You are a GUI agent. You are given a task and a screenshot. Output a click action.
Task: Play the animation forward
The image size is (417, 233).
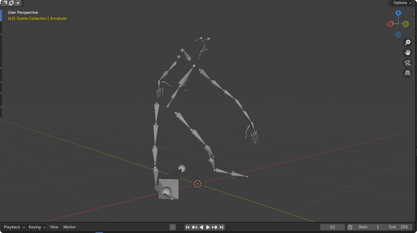[208, 227]
